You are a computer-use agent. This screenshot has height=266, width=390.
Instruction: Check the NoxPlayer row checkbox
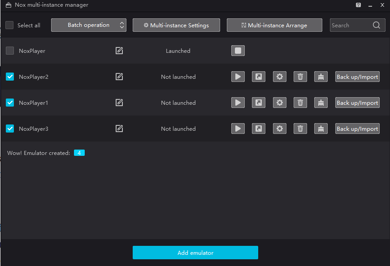click(10, 51)
